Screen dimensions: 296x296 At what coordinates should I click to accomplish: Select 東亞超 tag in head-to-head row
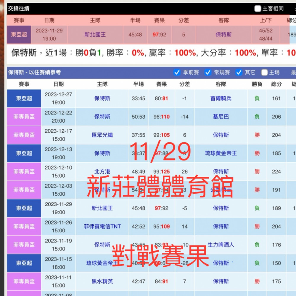(x=19, y=35)
